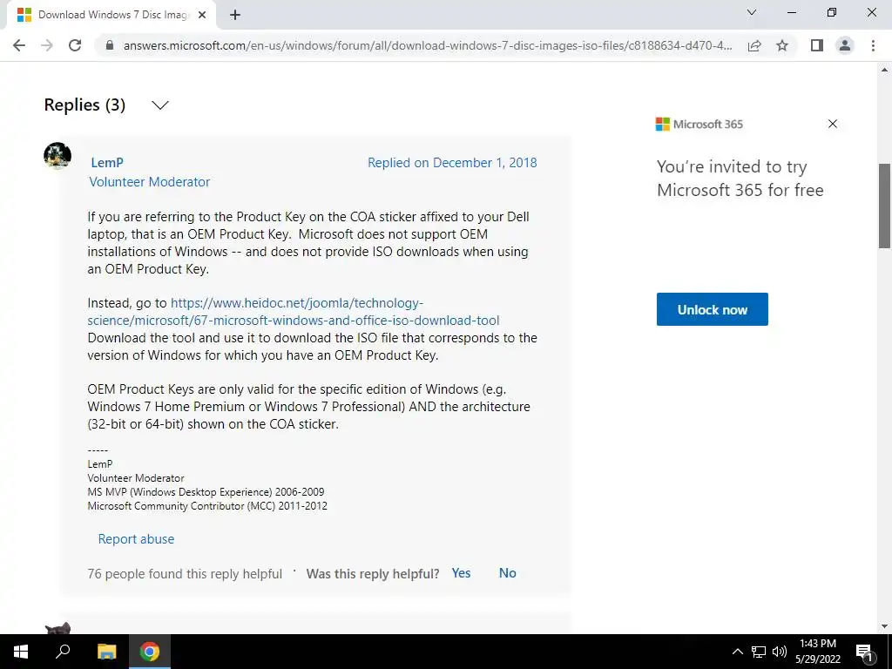Click Volunteer Moderator link
Screen dimensions: 892x669
pos(150,182)
